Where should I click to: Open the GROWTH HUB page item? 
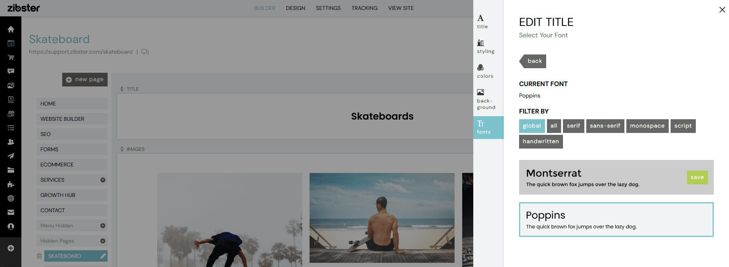pos(72,195)
